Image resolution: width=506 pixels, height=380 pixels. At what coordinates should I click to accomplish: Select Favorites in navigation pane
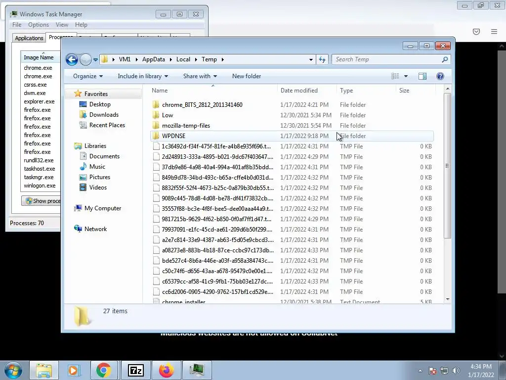click(96, 94)
